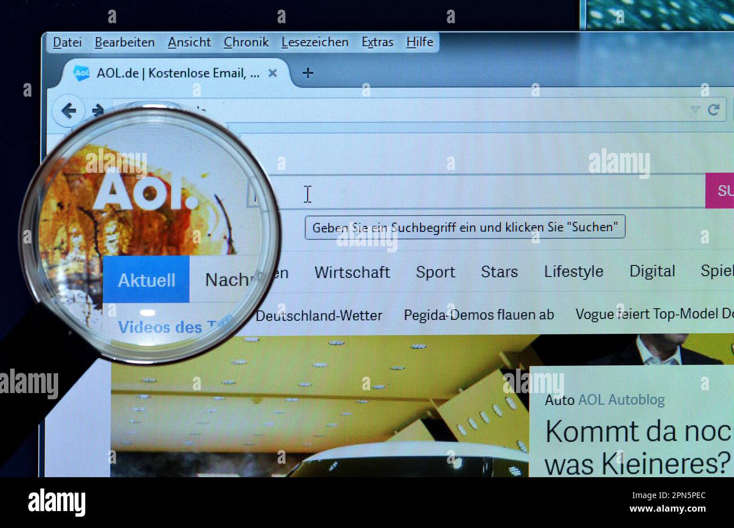Open the Wirtschaft section
Screen dimensions: 734x528
[352, 273]
